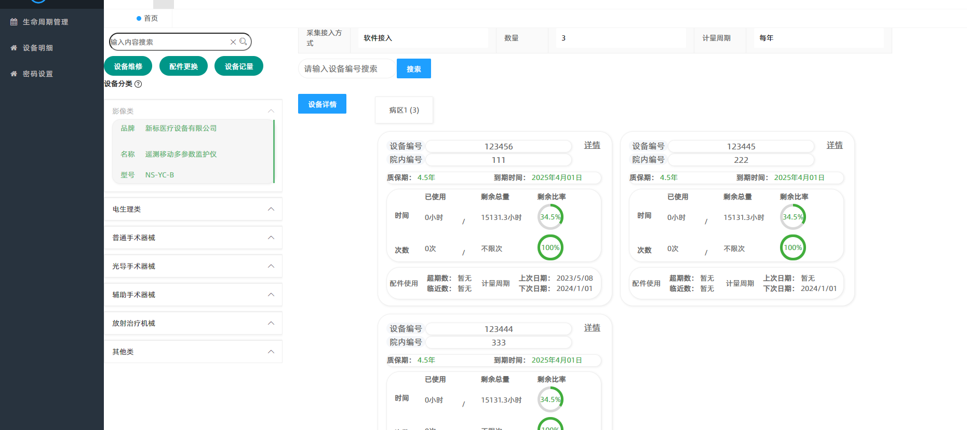This screenshot has width=967, height=430.
Task: Click the 设备记量 button
Action: pyautogui.click(x=239, y=66)
